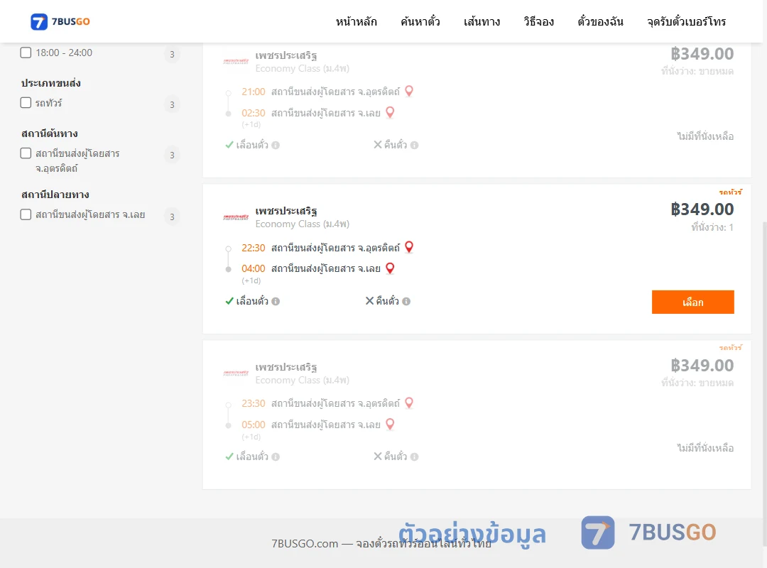Open map pin for 04:00 Loei arrival station
Screen dimensions: 767x568
click(x=390, y=268)
